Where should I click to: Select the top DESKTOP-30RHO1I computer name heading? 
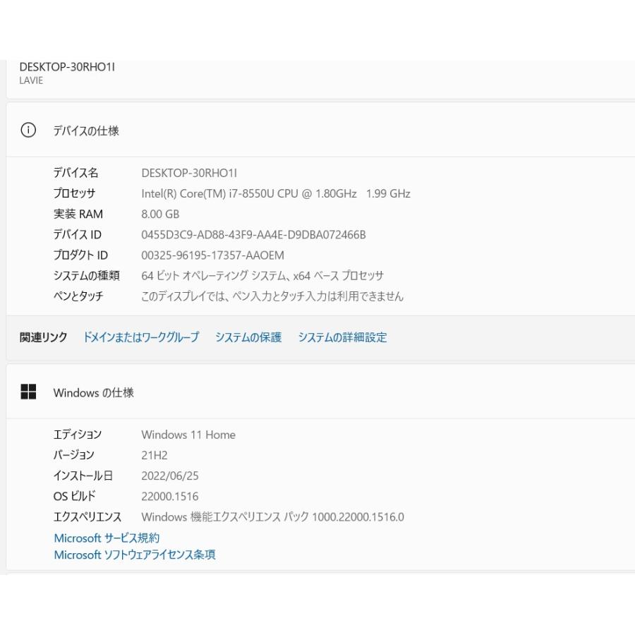67,67
